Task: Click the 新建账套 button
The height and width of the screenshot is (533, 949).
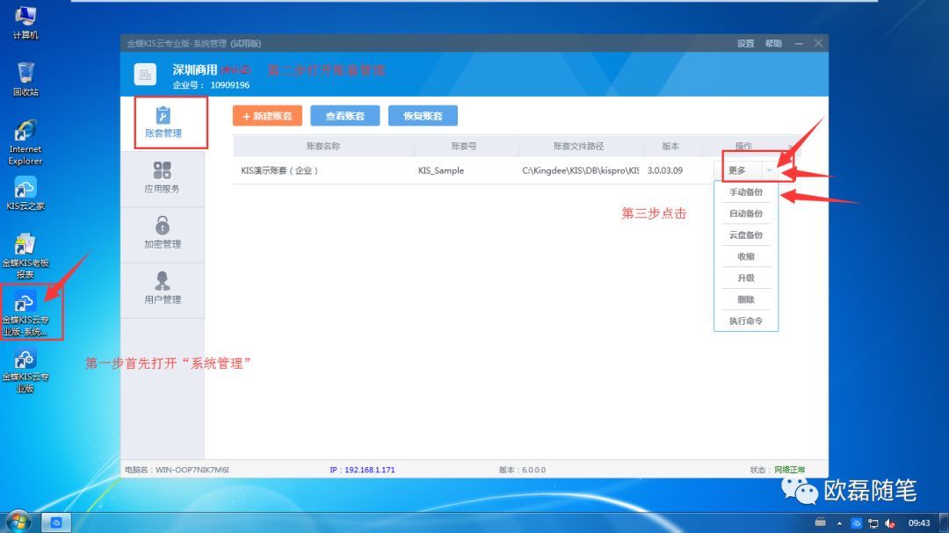Action: pos(267,116)
